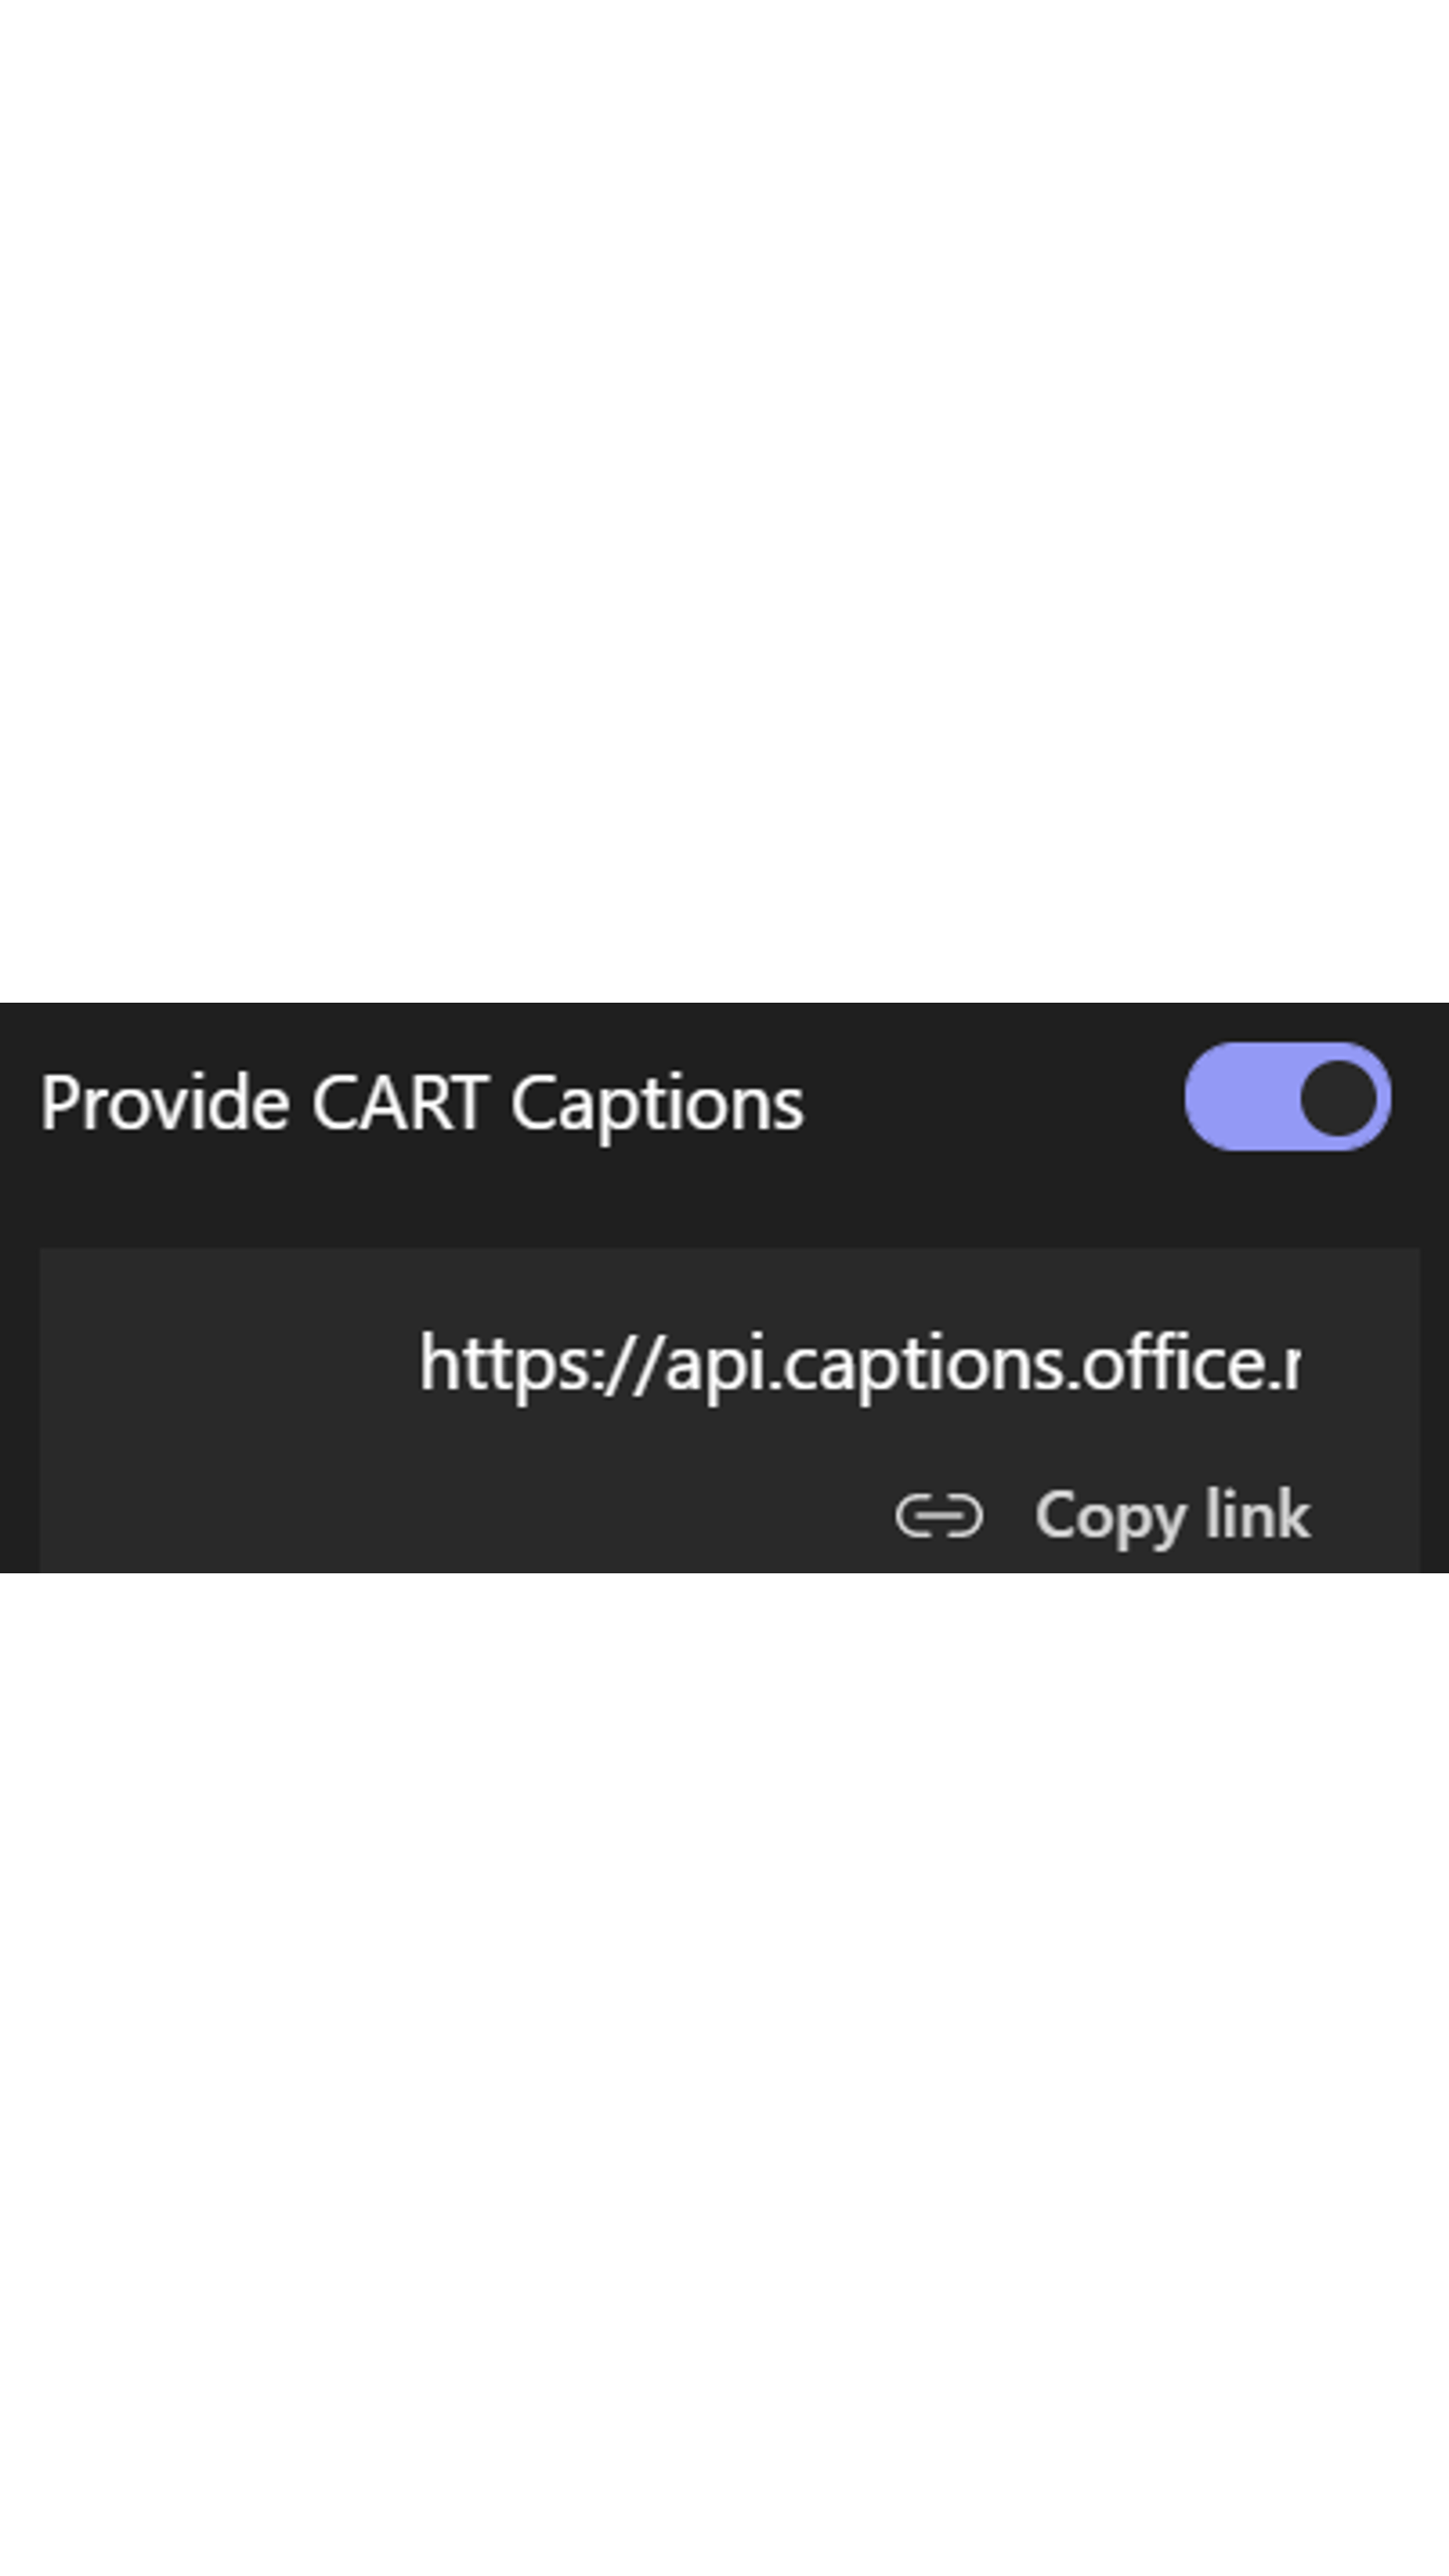Image resolution: width=1449 pixels, height=2576 pixels.
Task: Turn off the Provide CART Captions toggle
Action: pyautogui.click(x=1287, y=1097)
